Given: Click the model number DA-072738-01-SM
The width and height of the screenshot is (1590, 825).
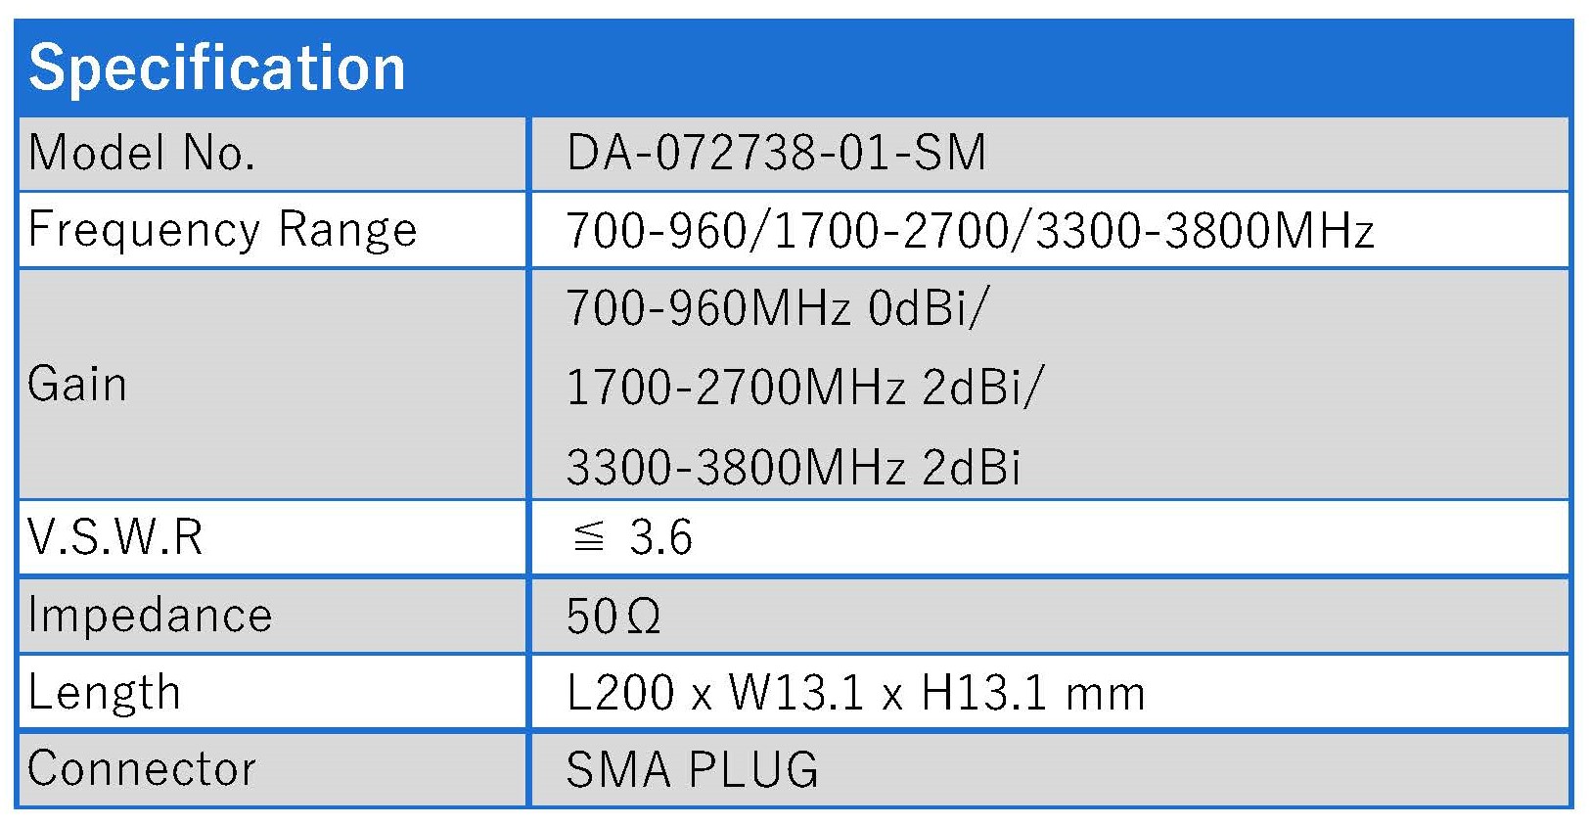Looking at the screenshot, I should click(776, 153).
